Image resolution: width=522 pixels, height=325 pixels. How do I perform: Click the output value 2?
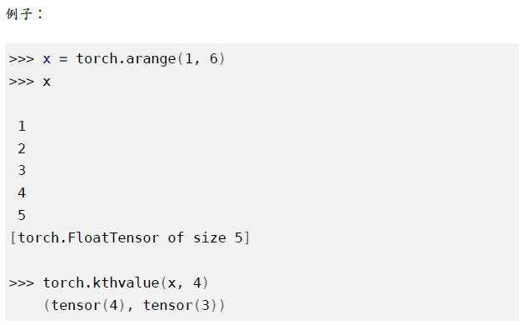point(22,148)
